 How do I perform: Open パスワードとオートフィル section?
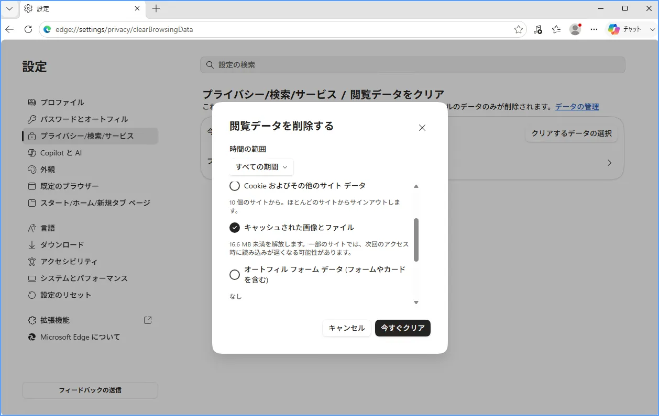click(90, 119)
